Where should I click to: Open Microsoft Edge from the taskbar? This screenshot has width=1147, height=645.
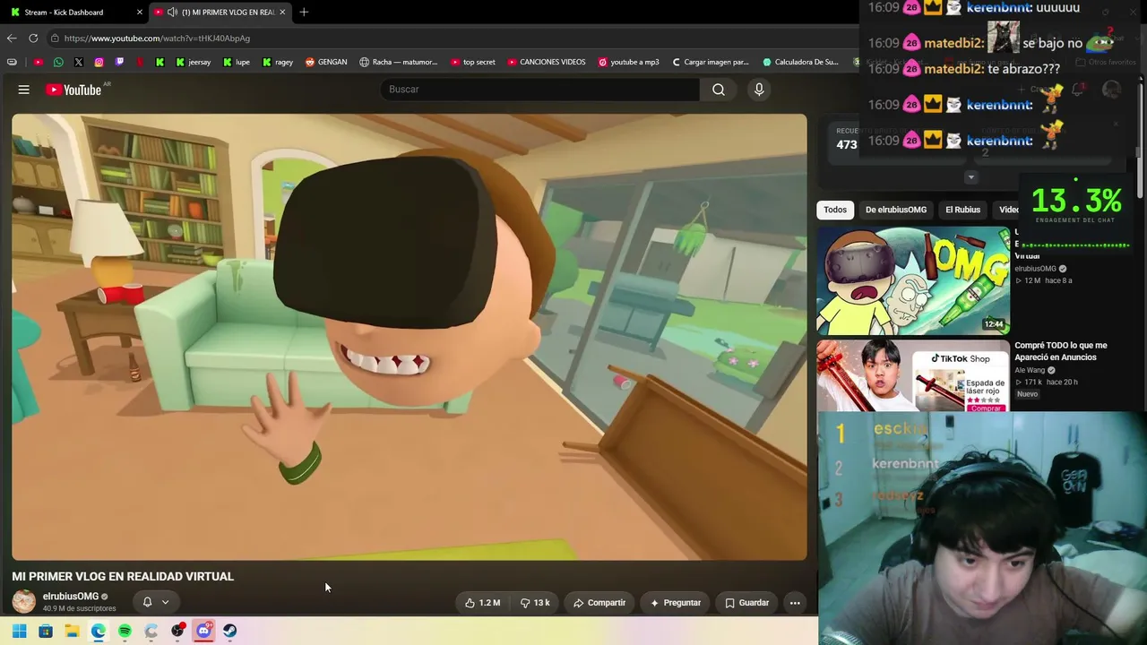[99, 631]
